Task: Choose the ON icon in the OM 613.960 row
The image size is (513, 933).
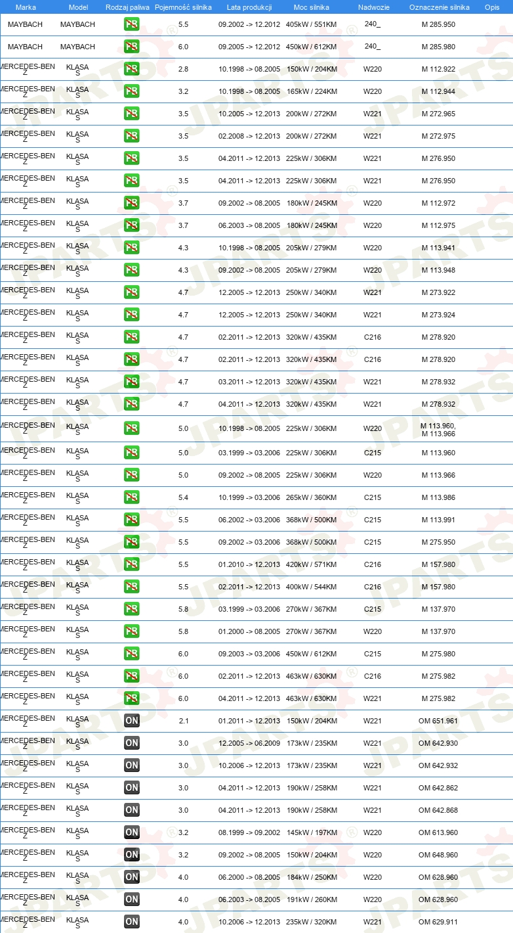Action: (x=132, y=833)
